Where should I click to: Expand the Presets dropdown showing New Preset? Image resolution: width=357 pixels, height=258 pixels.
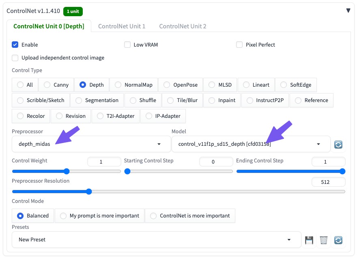(x=156, y=240)
